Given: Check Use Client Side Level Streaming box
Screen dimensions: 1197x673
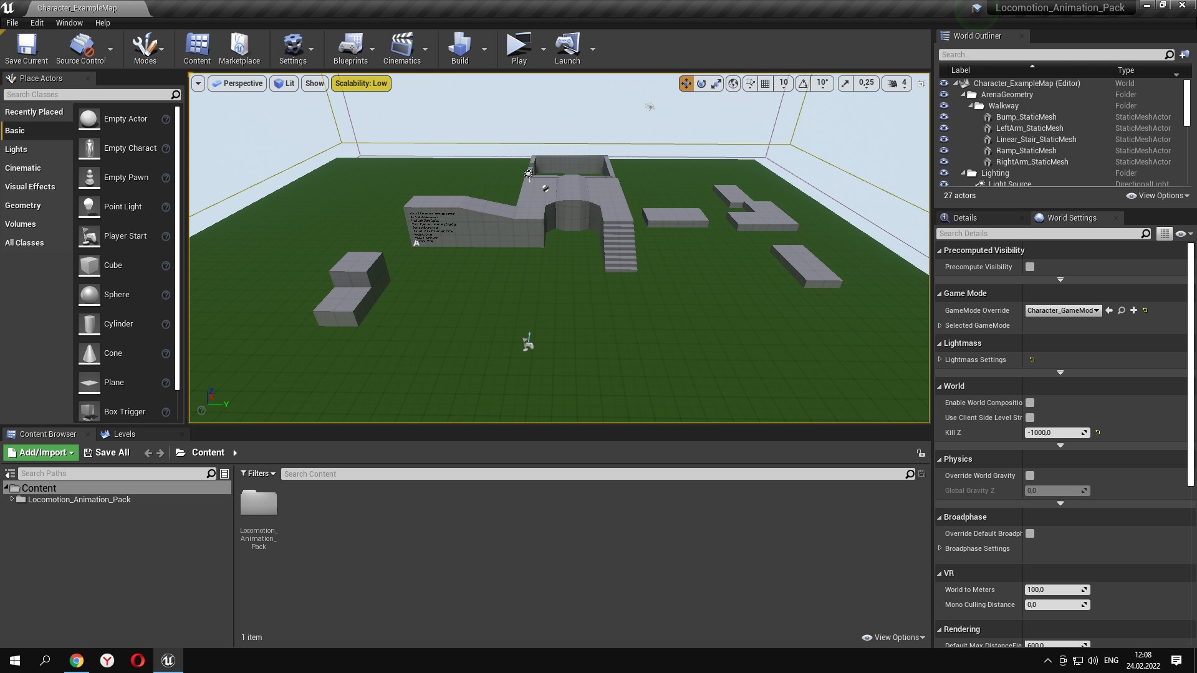Looking at the screenshot, I should [1030, 418].
